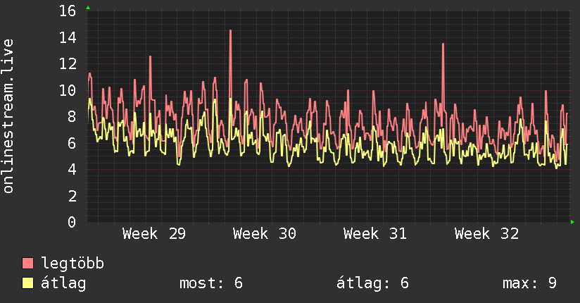The height and width of the screenshot is (303, 580).
Task: Click the Week 31 axis label
Action: tap(375, 234)
